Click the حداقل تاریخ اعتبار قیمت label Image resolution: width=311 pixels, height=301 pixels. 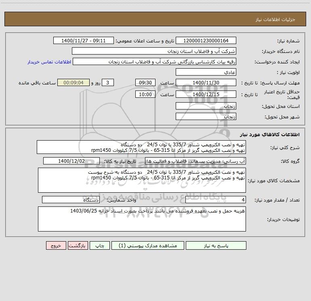pos(282,95)
